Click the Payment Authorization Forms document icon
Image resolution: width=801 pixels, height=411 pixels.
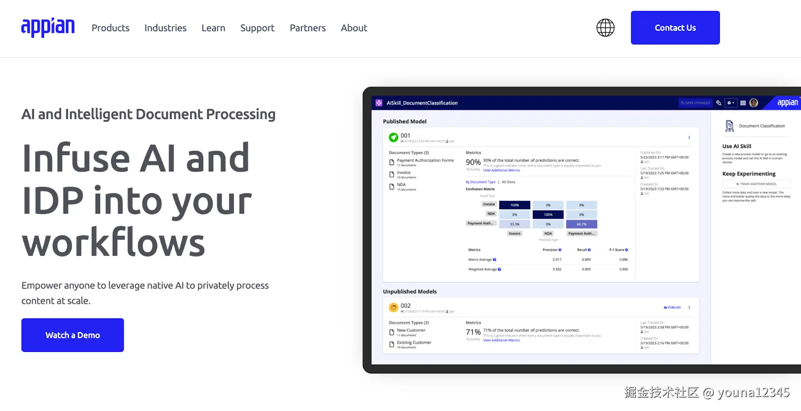click(x=391, y=162)
